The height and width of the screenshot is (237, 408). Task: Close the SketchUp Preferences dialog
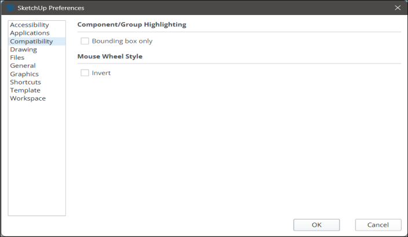tap(398, 8)
